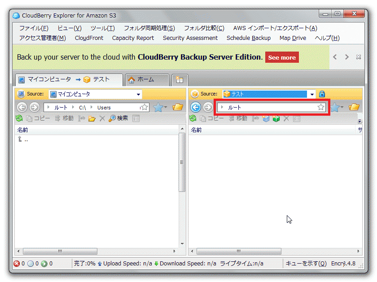Click the See more button in the banner

(282, 57)
